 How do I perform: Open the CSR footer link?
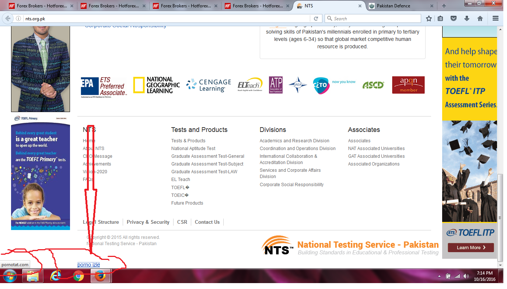[x=182, y=222]
